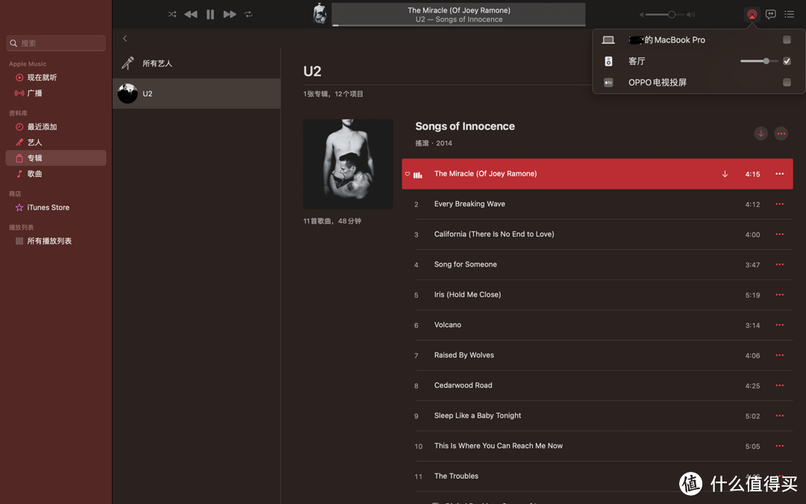The image size is (806, 504).
Task: Click the Songs of Innocence album cover
Action: tap(348, 164)
